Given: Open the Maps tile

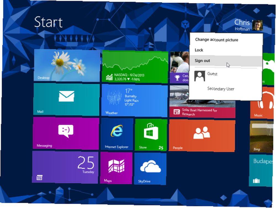Looking at the screenshot, I should (x=116, y=168).
